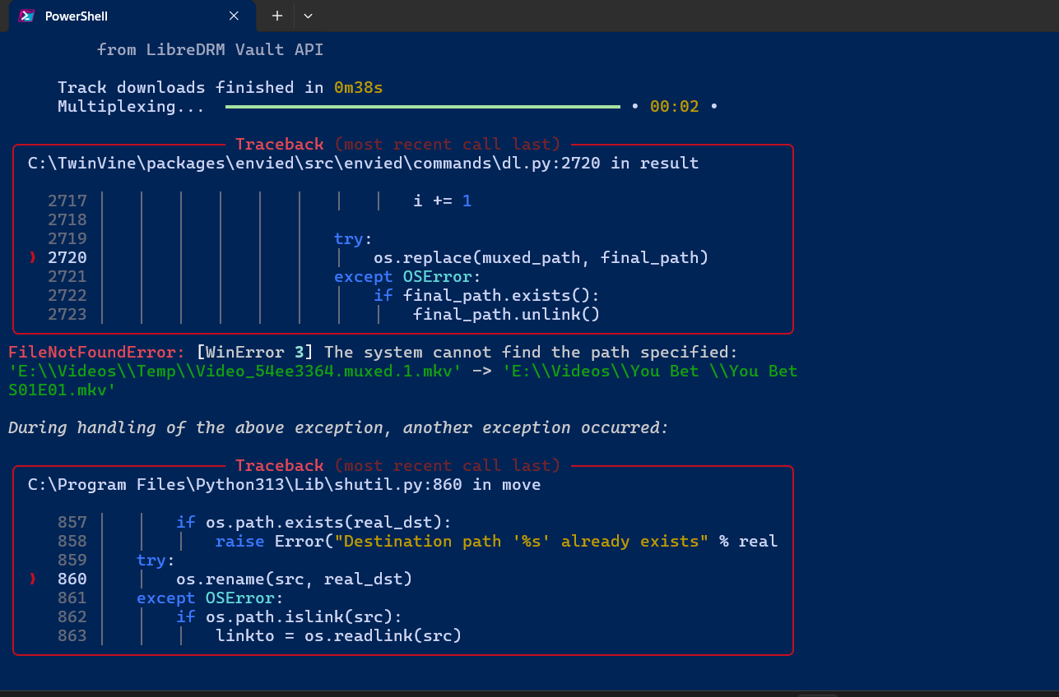Click the PowerShell icon in the tab
The width and height of the screenshot is (1059, 697).
[26, 16]
